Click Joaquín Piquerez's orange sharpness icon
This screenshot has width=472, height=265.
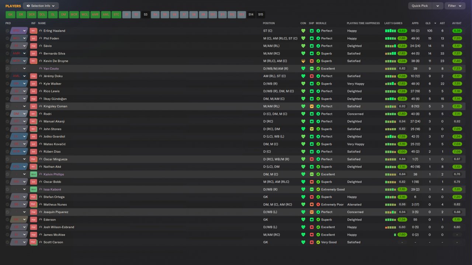click(x=312, y=212)
